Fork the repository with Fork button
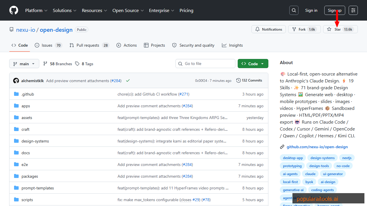This screenshot has width=367, height=206. tap(304, 29)
